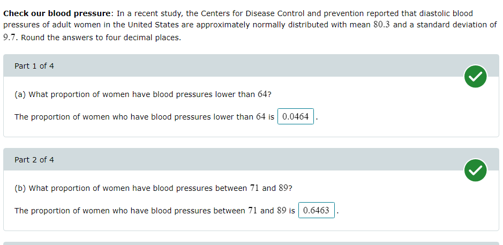Click the number 71 in question (b)

tap(254, 188)
